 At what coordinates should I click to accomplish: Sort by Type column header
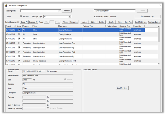[x=45, y=26]
